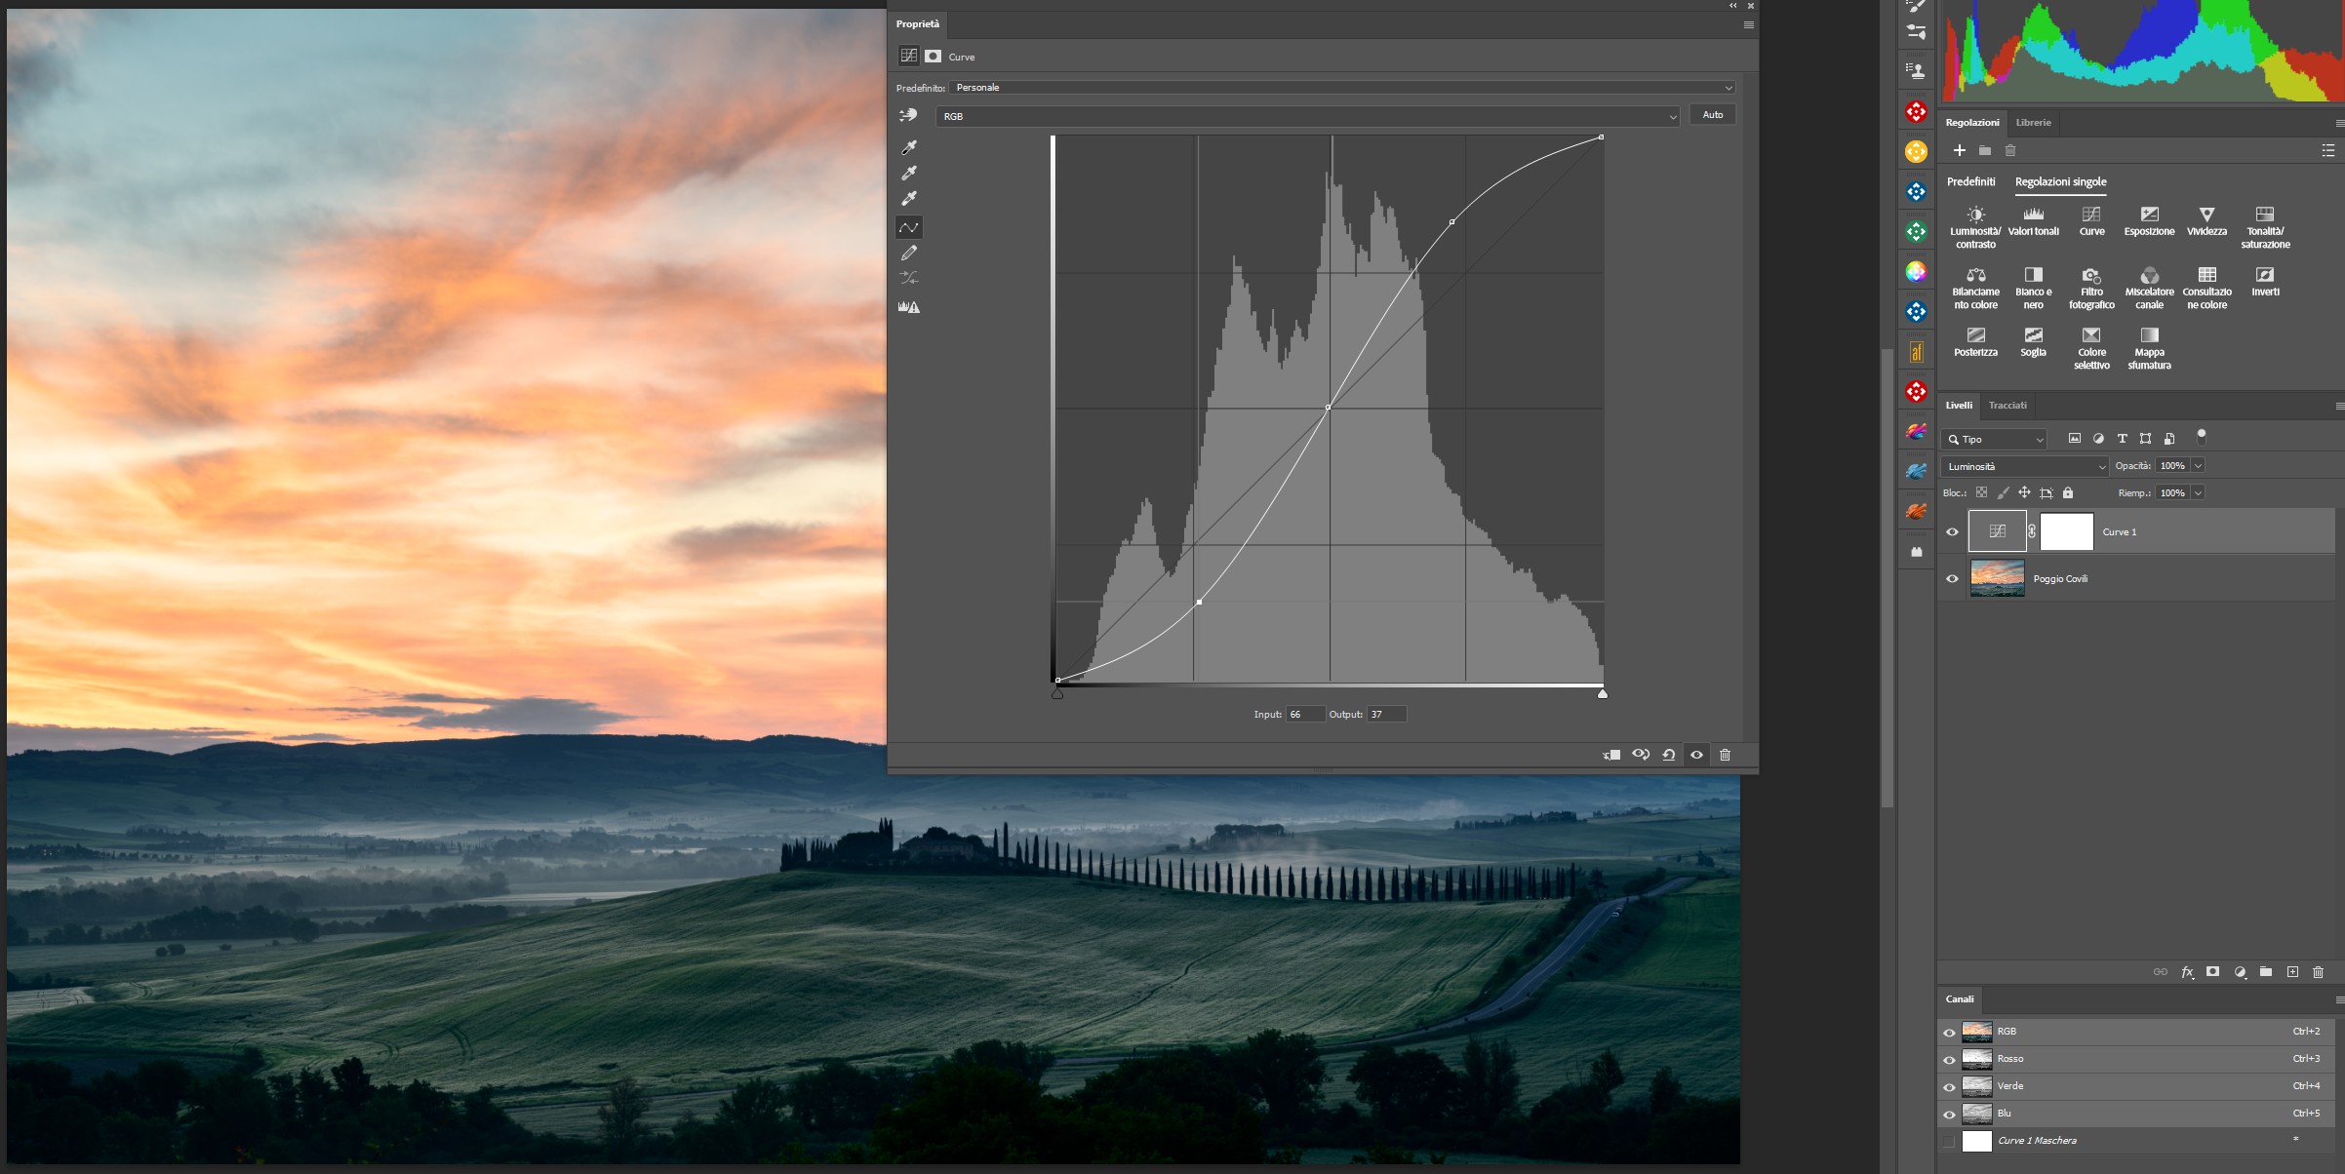Add Bianco e nero adjustment
The height and width of the screenshot is (1174, 2345).
pos(2033,288)
